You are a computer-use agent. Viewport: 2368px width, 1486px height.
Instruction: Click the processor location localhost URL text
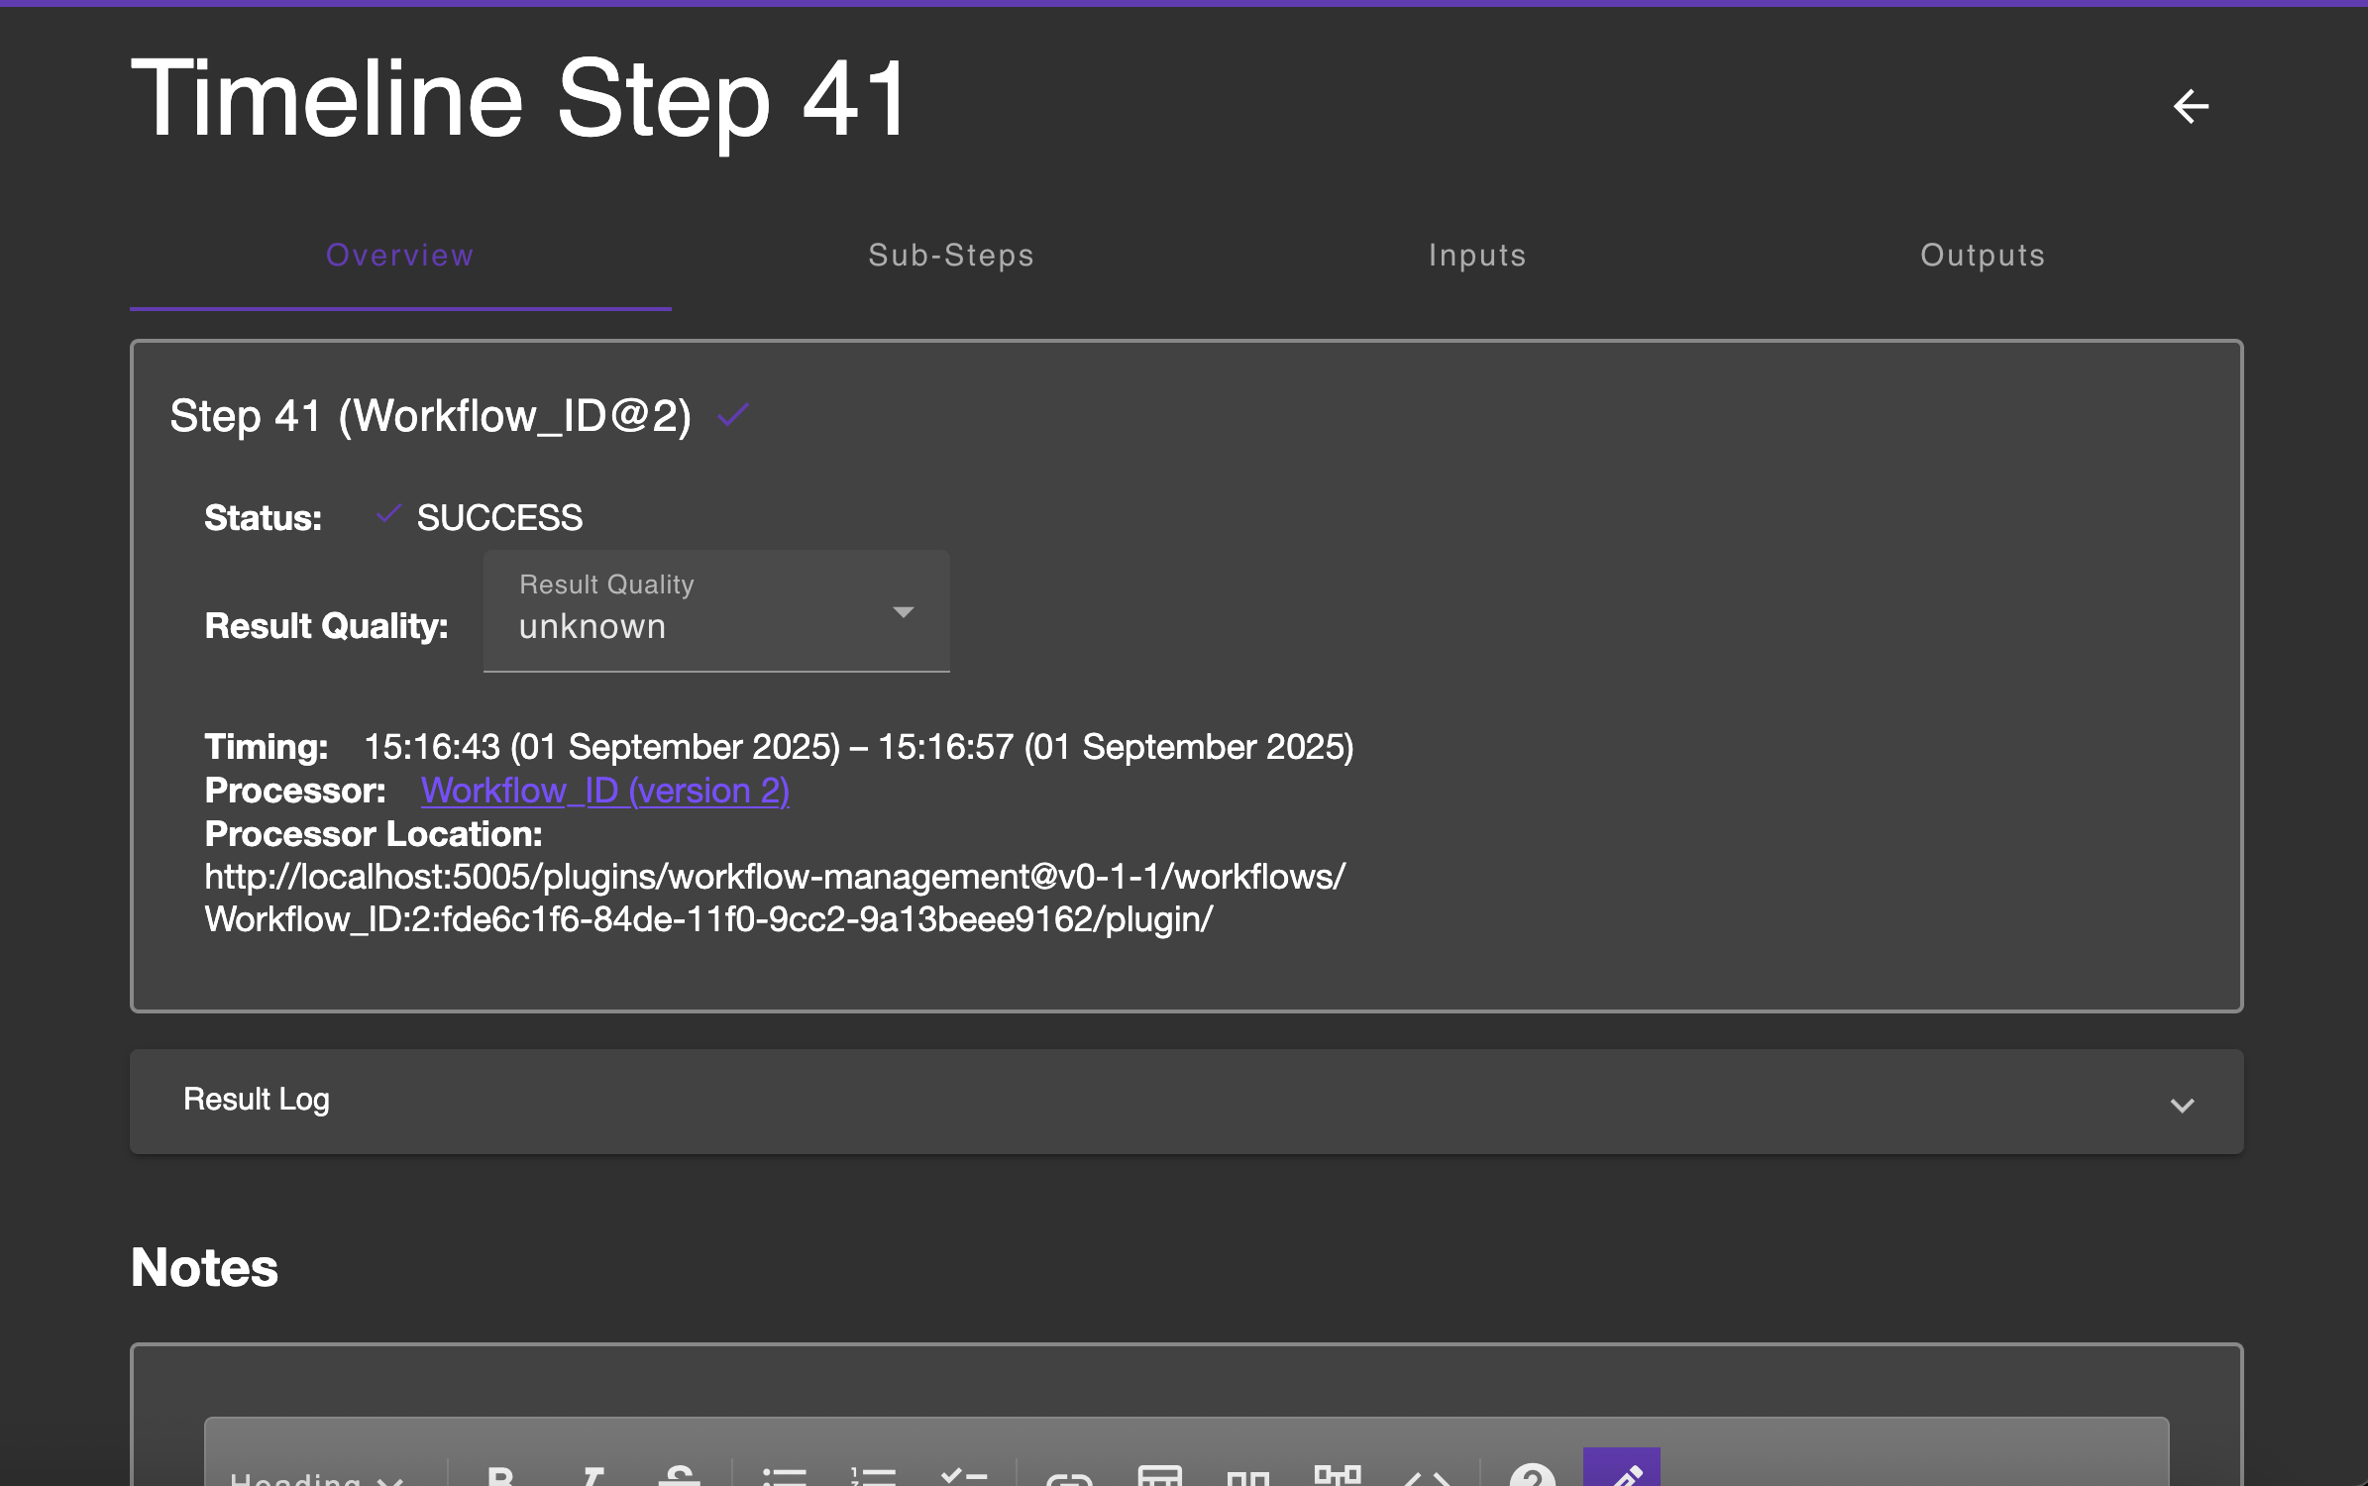coord(775,899)
